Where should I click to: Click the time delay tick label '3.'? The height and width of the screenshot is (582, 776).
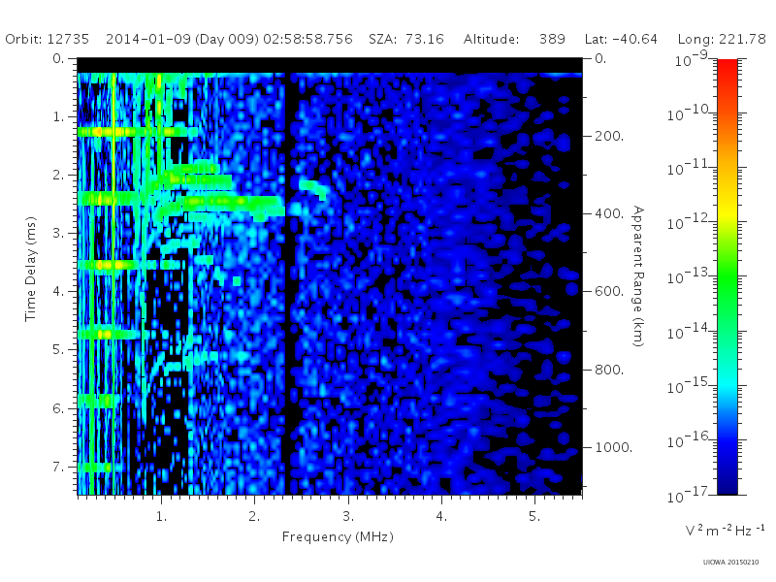coord(59,233)
